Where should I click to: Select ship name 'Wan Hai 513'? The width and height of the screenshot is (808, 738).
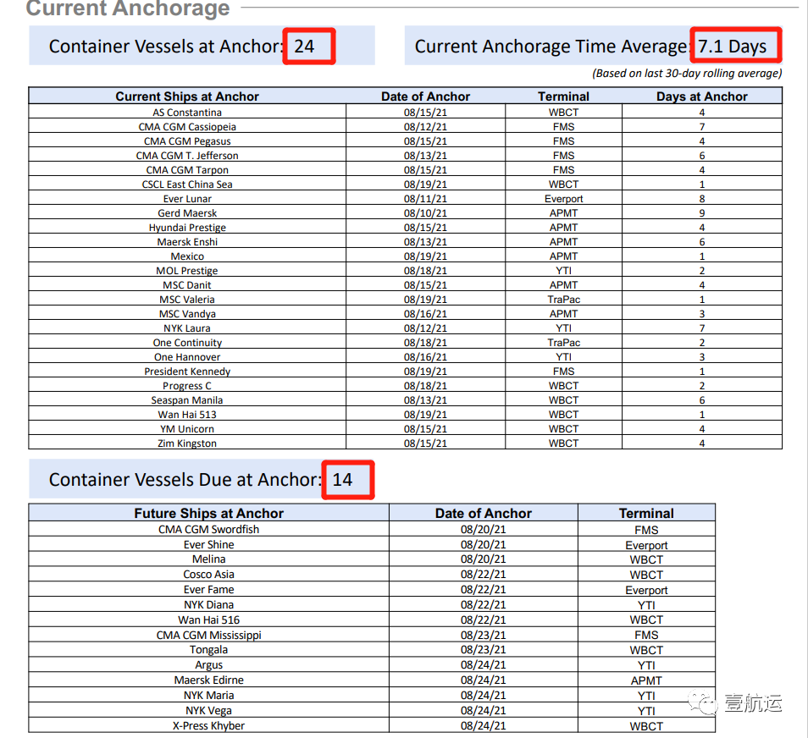[187, 415]
